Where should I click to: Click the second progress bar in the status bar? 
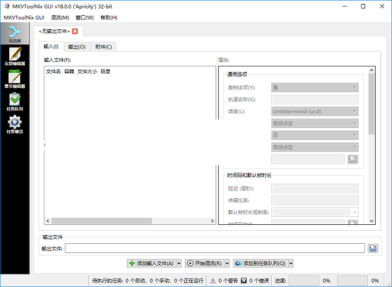pos(353,280)
